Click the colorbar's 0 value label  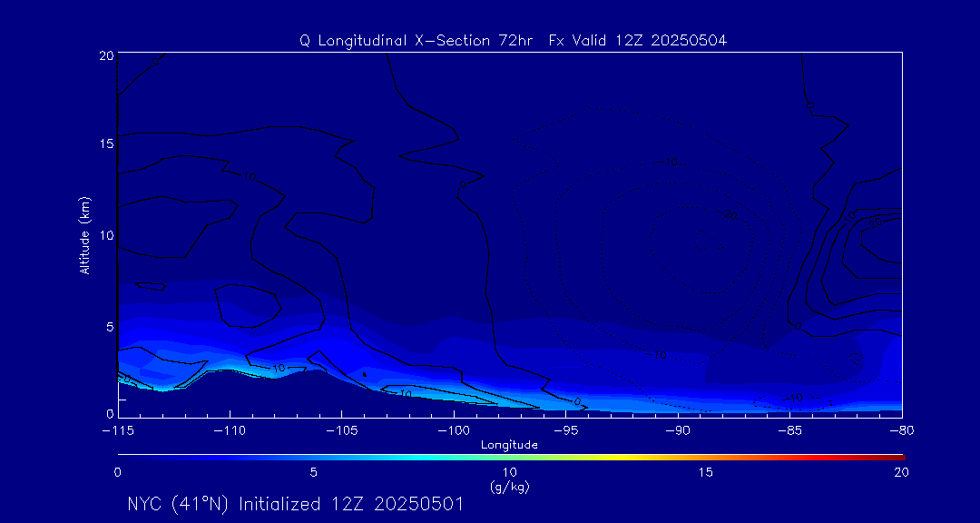coord(117,473)
